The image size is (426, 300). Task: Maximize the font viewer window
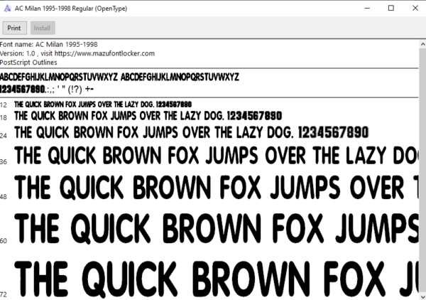391,8
